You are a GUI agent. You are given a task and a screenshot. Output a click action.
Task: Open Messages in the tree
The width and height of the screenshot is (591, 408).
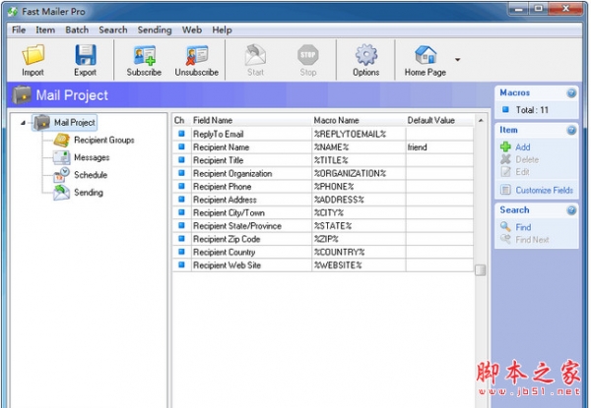92,157
